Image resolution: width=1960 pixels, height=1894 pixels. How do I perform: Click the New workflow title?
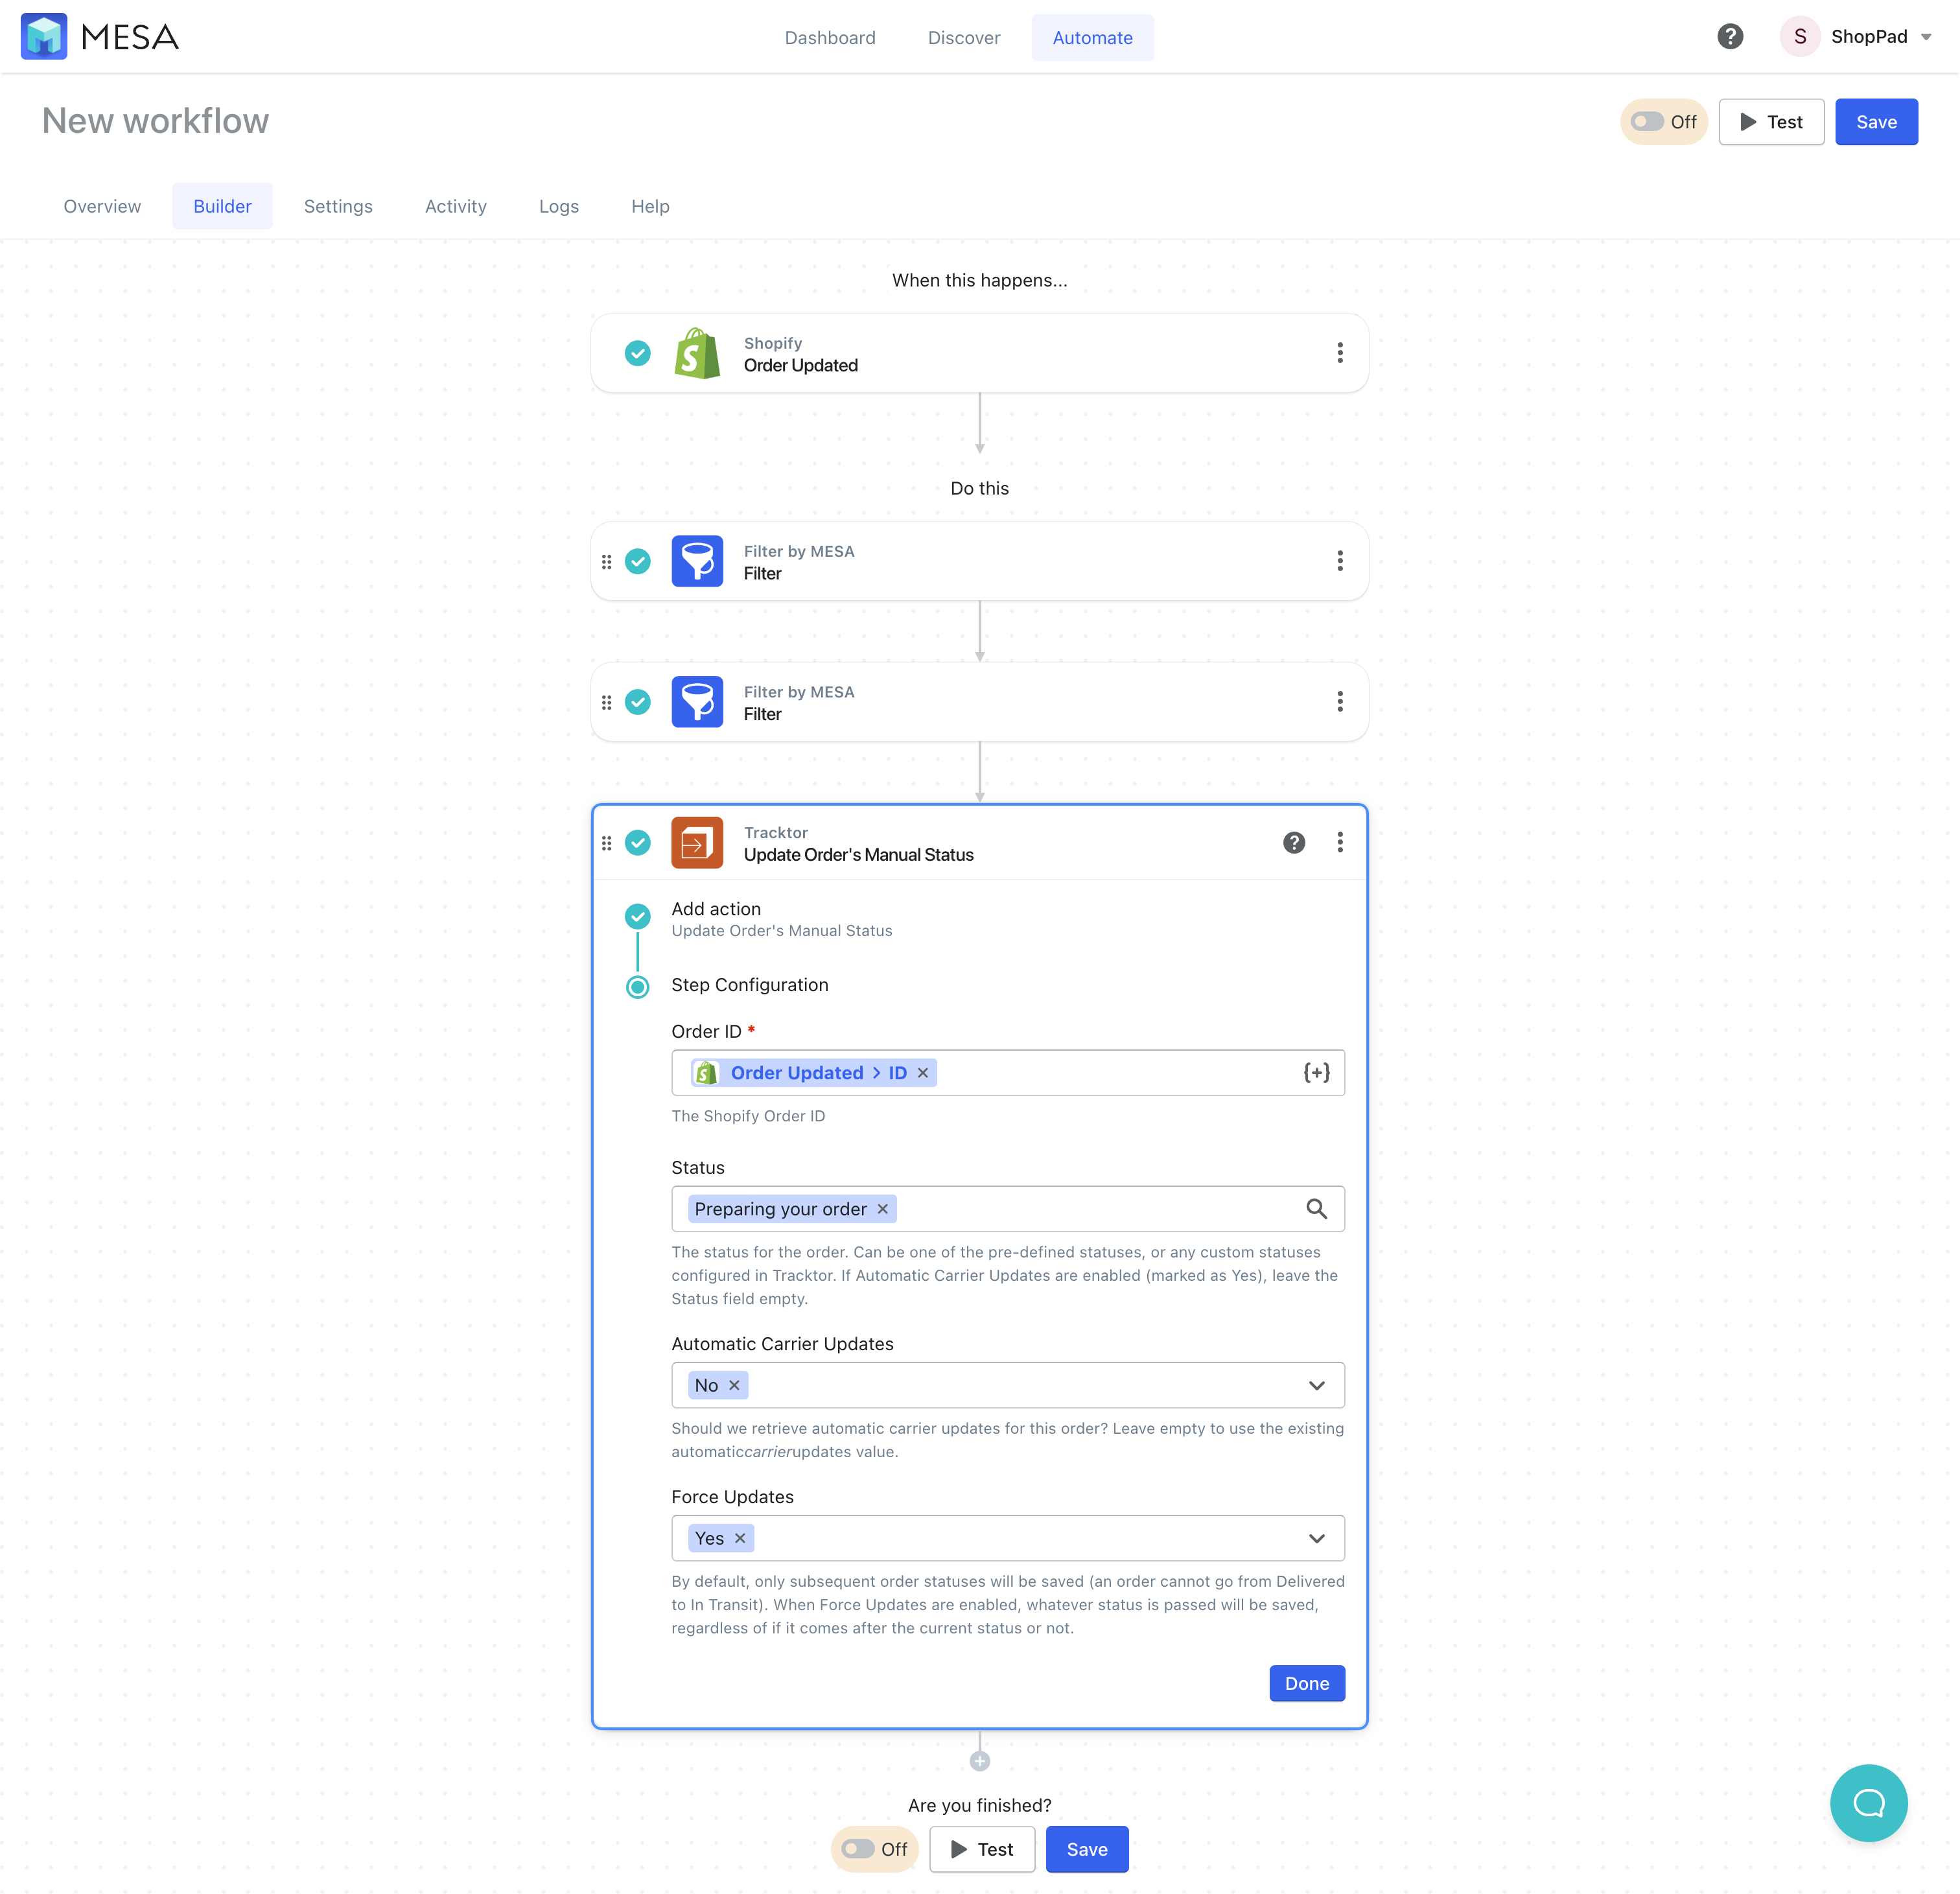click(155, 121)
